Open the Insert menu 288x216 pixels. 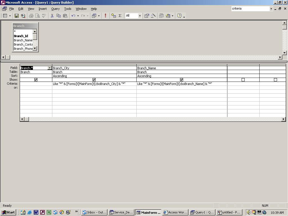tap(43, 9)
